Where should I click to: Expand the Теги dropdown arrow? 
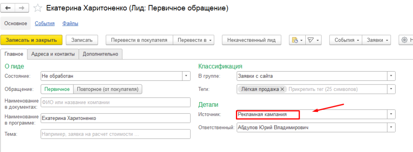pyautogui.click(x=391, y=89)
